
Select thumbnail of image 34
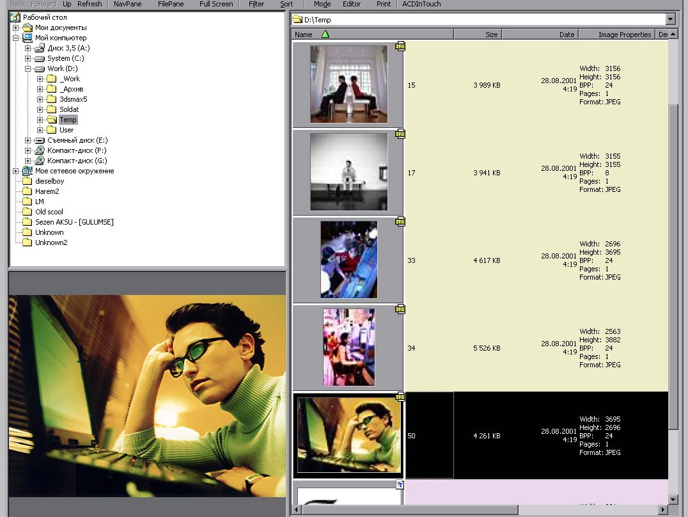[349, 347]
